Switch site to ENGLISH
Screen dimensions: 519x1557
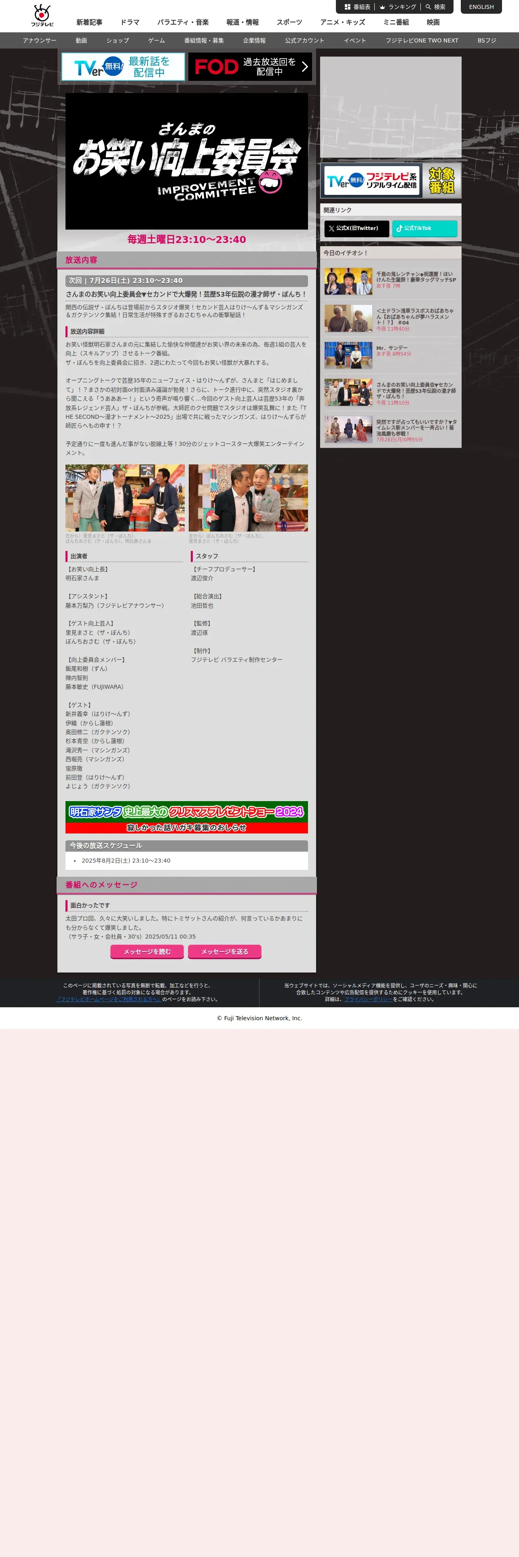click(x=481, y=7)
